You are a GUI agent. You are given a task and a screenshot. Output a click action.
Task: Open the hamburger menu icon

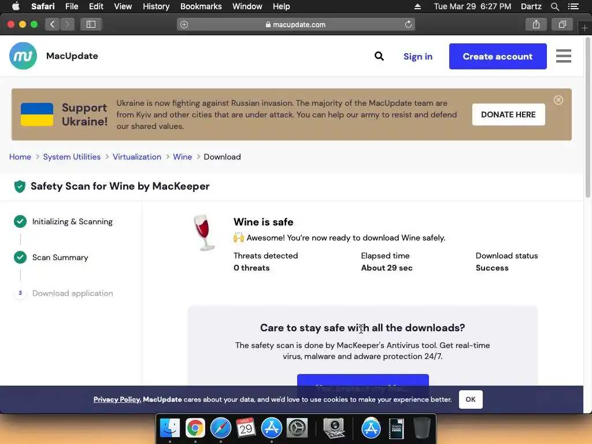(563, 56)
